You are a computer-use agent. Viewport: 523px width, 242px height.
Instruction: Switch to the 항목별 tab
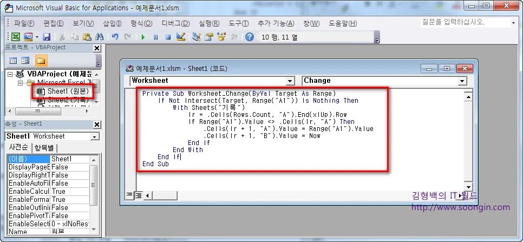pos(44,148)
